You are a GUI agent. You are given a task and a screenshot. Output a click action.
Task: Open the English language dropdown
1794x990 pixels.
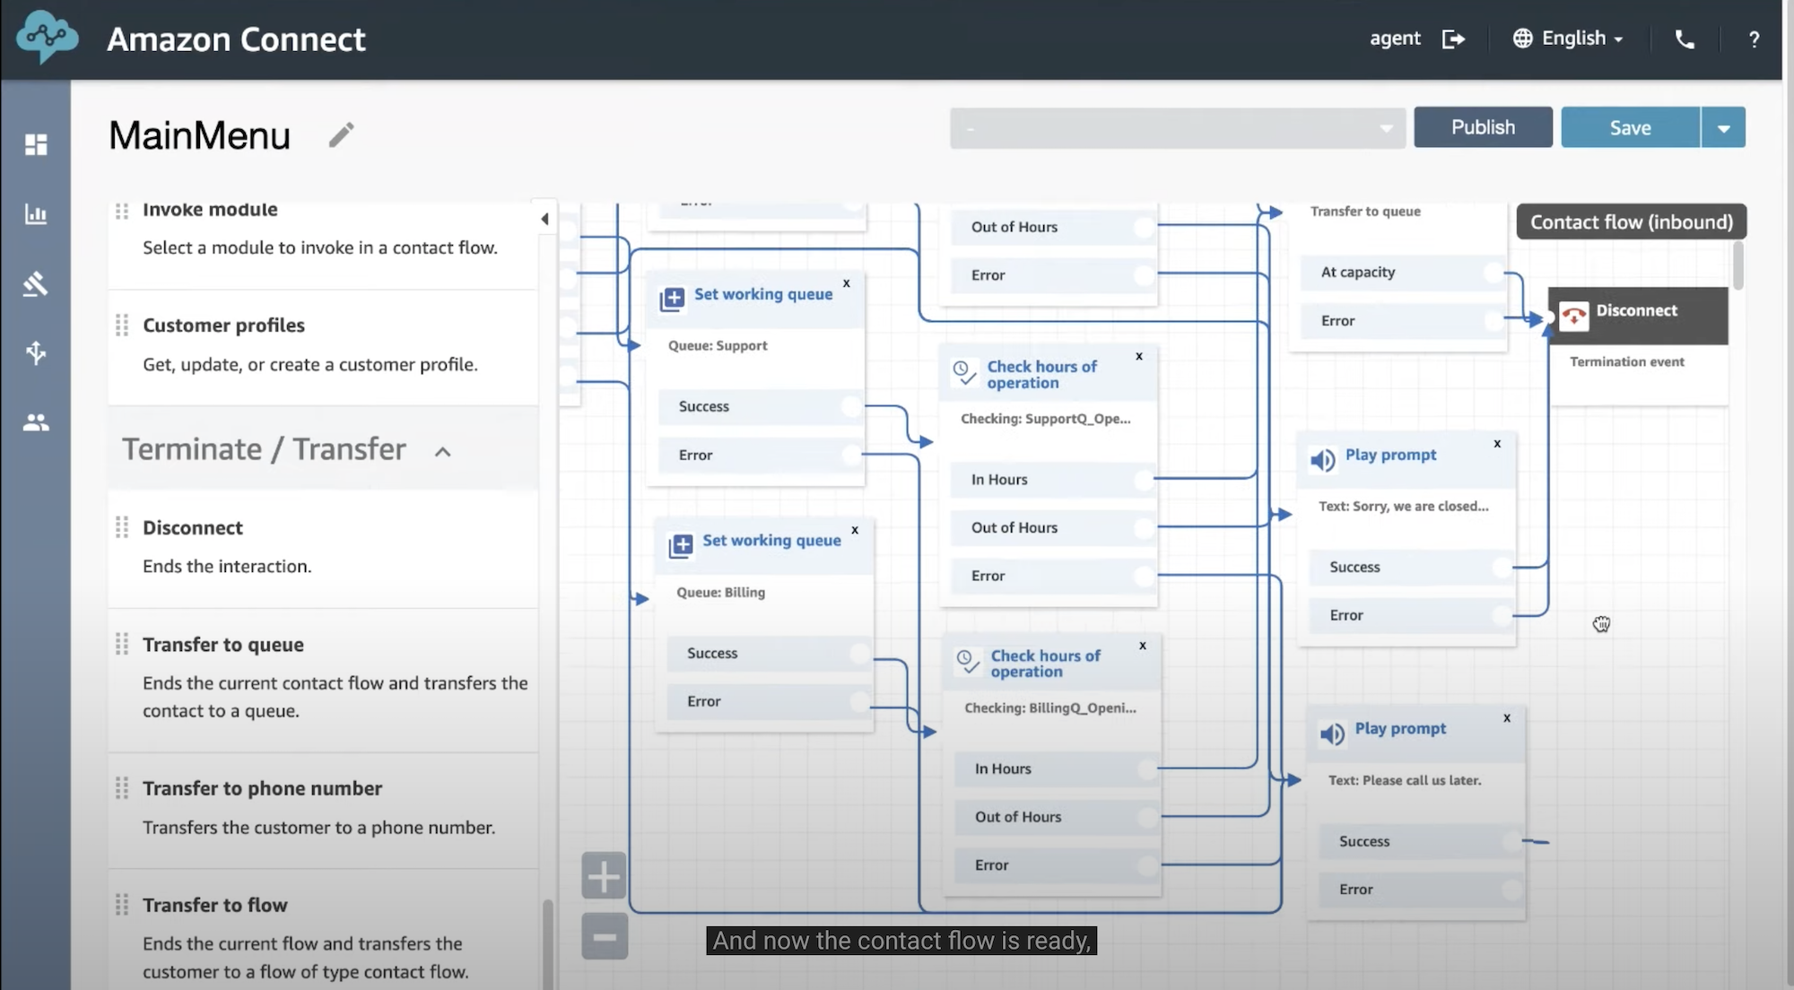pos(1568,39)
